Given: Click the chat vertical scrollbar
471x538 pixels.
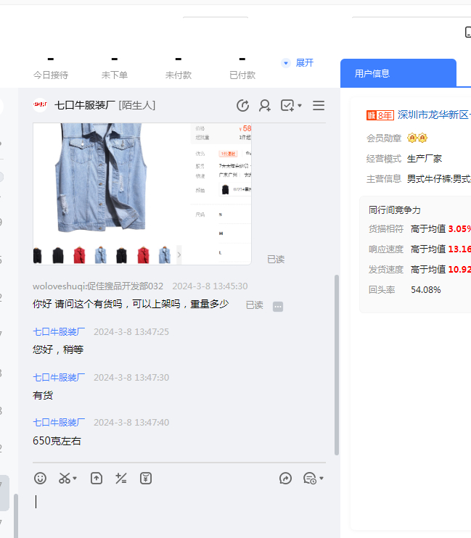Looking at the screenshot, I should click(x=336, y=363).
